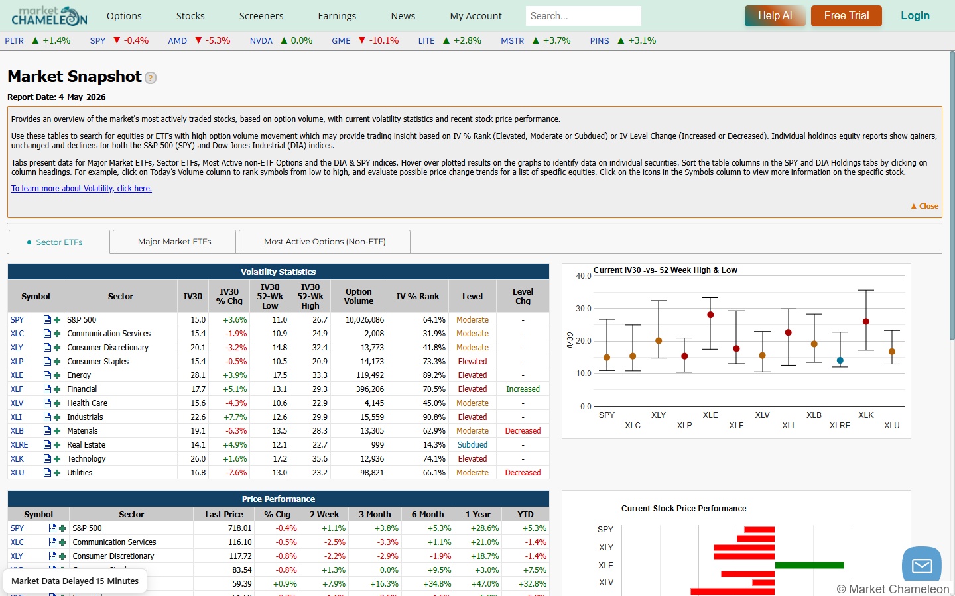Image resolution: width=955 pixels, height=596 pixels.
Task: Open the NVDA ticker in the top strip
Action: (261, 41)
